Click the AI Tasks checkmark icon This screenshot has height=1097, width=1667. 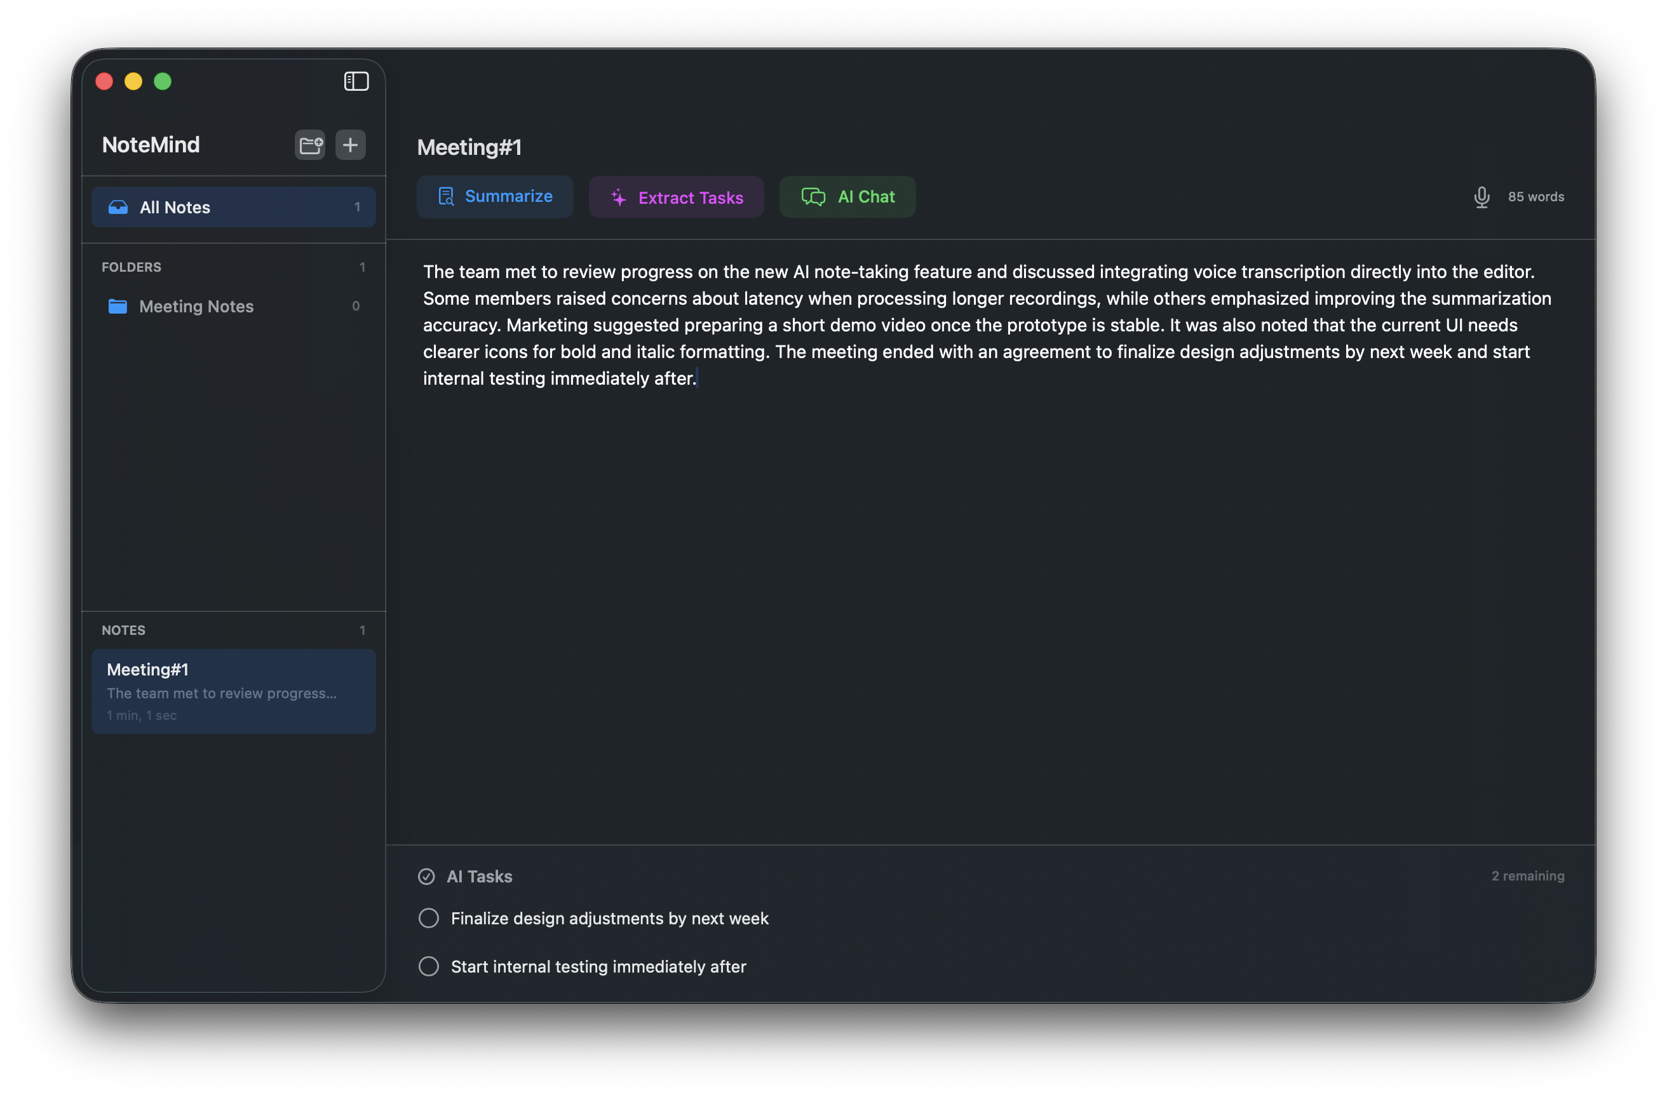tap(426, 877)
